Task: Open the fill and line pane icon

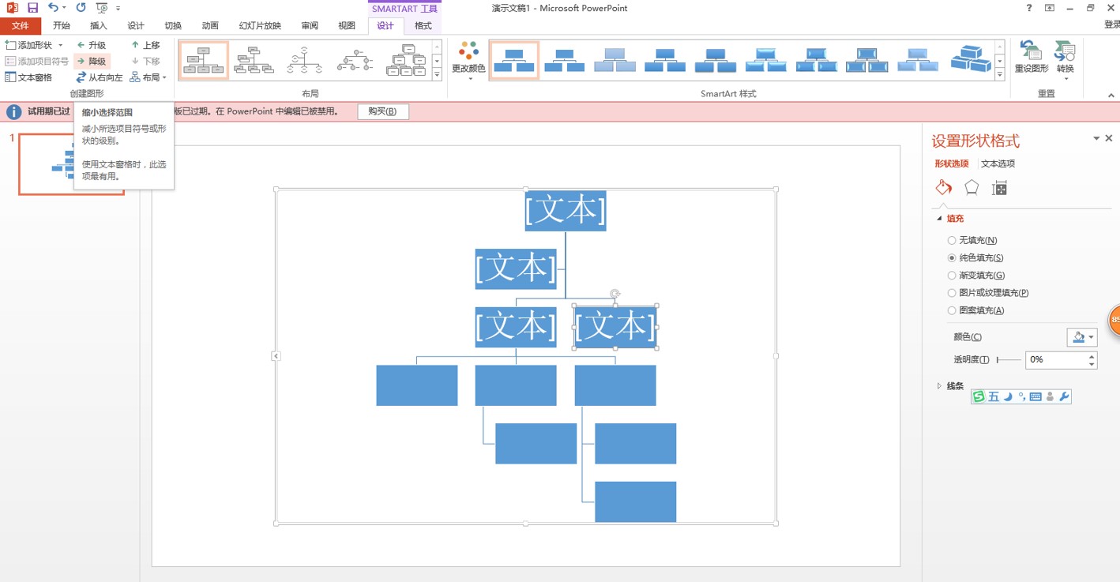Action: (x=944, y=188)
